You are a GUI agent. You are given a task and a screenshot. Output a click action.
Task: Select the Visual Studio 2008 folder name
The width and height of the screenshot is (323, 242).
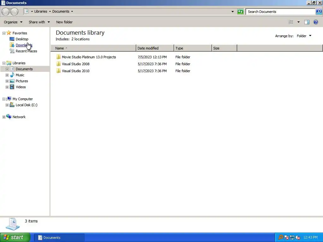(x=76, y=64)
